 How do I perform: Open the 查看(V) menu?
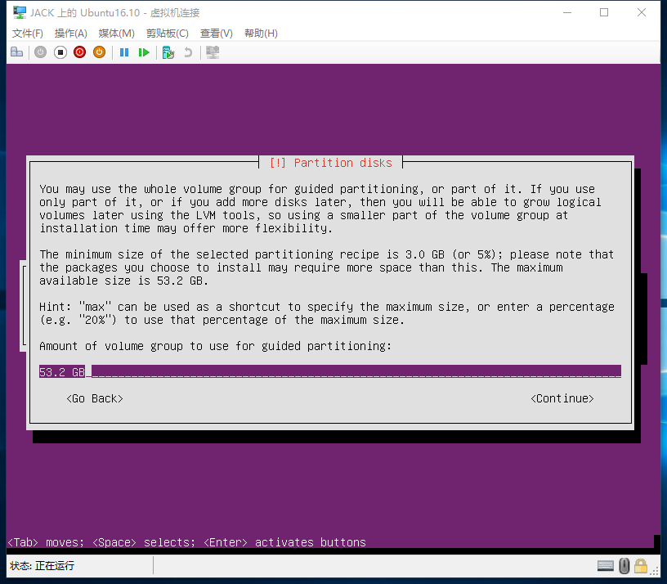coord(217,34)
